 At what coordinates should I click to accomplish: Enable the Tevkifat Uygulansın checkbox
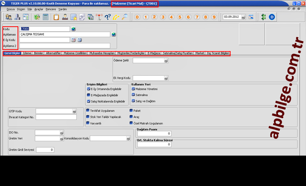(88, 111)
